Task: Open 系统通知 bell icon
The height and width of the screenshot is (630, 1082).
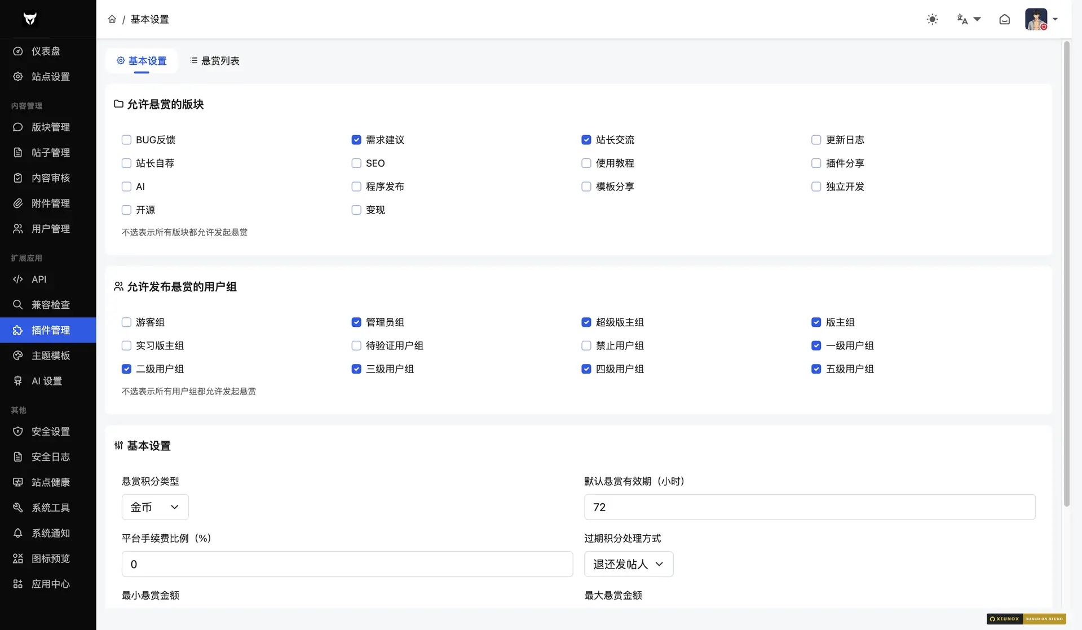Action: click(18, 533)
